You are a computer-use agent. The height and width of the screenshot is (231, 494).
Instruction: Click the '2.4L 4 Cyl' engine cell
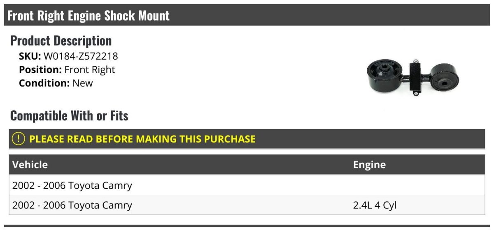tap(375, 205)
